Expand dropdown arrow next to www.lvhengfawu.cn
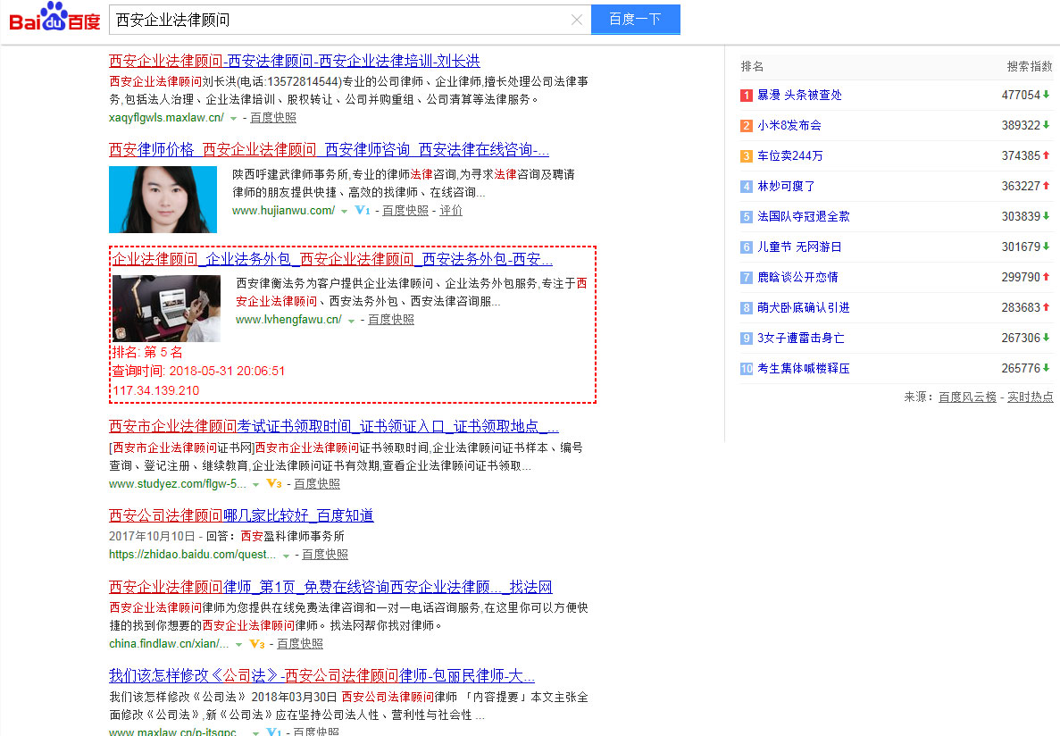The width and height of the screenshot is (1060, 736). [351, 321]
